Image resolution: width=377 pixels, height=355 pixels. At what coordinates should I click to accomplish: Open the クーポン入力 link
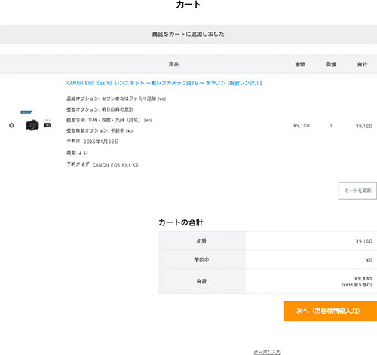point(267,352)
